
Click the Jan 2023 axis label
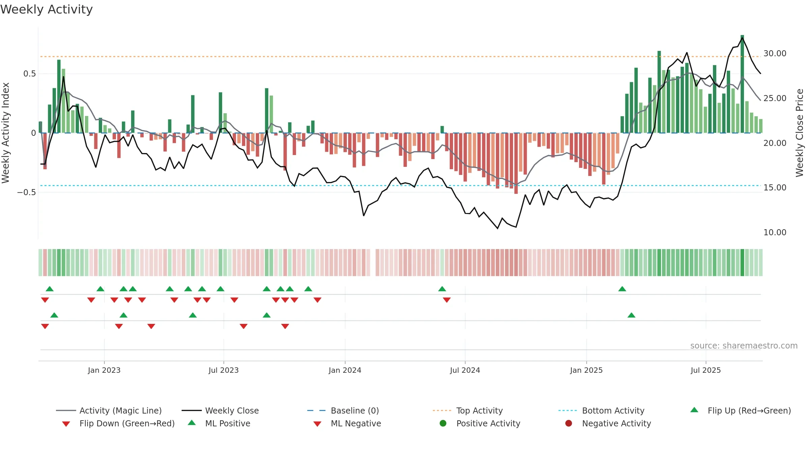104,370
